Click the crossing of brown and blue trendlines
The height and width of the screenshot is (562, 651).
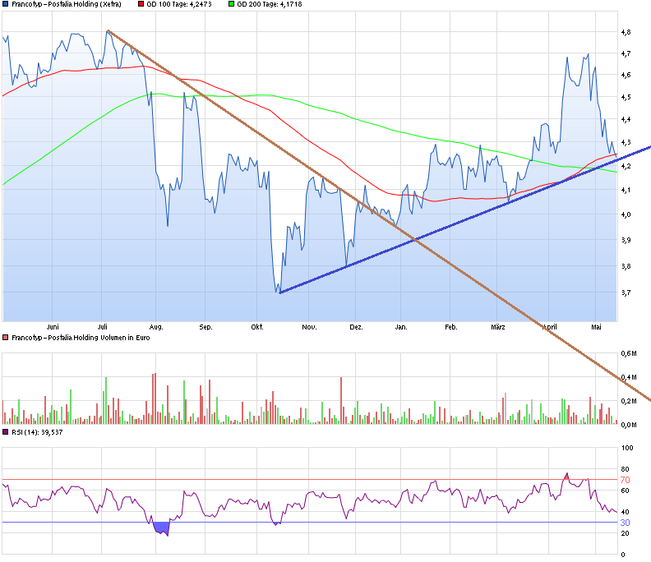click(x=415, y=240)
